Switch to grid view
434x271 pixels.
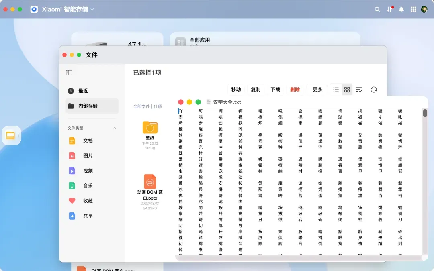(347, 90)
